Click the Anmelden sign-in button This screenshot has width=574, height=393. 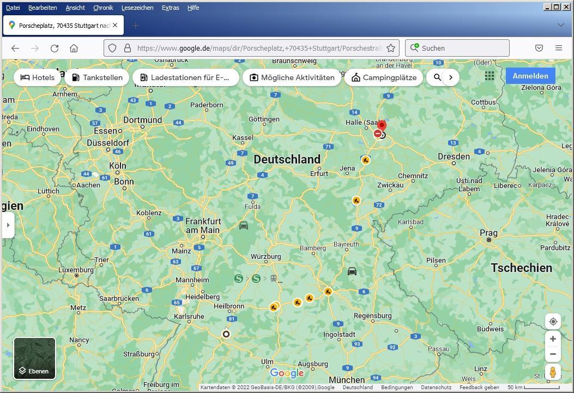click(x=530, y=76)
